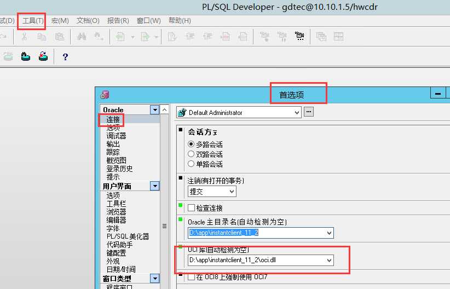Viewport: 450px width, 289px height.
Task: Click the grayed database icon in the second toolbar row
Action: click(8, 56)
